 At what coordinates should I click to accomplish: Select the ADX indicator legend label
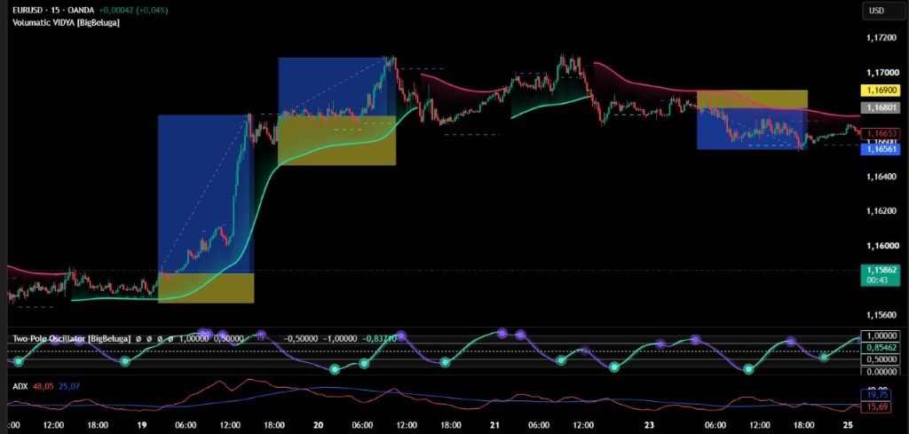[x=20, y=385]
